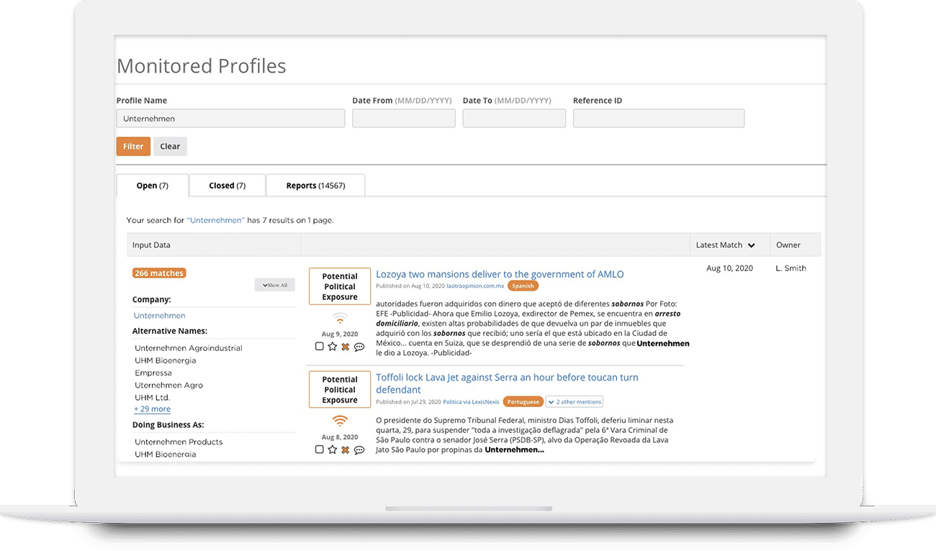The width and height of the screenshot is (936, 551).
Task: Click owner name L. Smith
Action: 791,268
